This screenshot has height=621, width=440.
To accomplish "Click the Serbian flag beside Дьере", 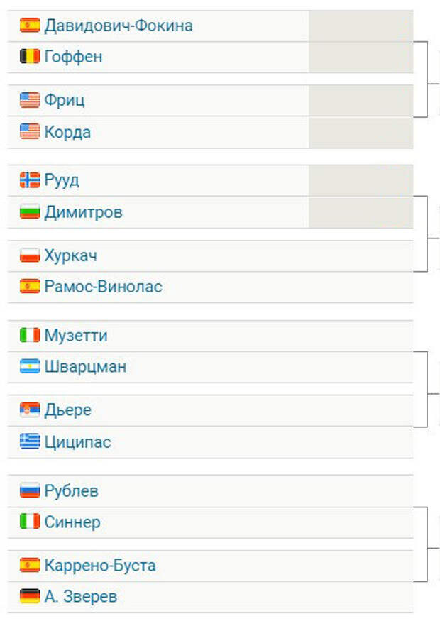I will pos(30,410).
